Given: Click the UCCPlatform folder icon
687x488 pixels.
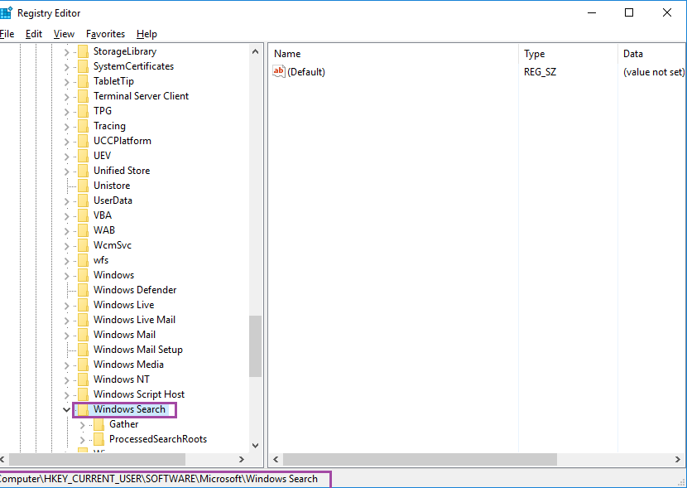Looking at the screenshot, I should (x=83, y=141).
